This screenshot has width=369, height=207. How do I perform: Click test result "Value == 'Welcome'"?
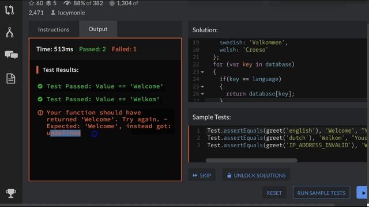tap(105, 86)
